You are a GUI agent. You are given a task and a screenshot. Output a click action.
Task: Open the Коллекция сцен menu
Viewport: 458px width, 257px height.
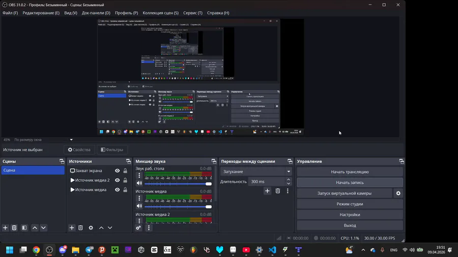click(161, 13)
